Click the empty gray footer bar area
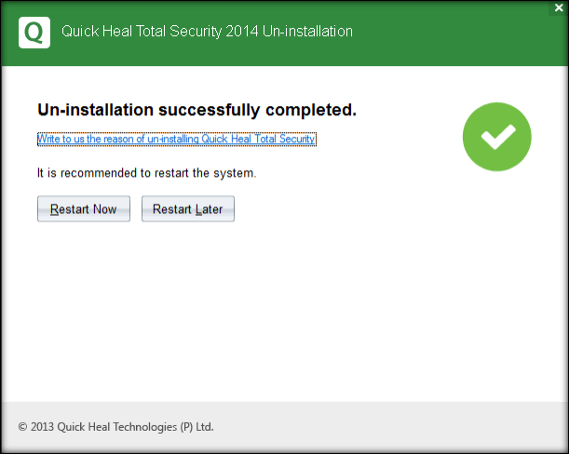 click(391, 427)
